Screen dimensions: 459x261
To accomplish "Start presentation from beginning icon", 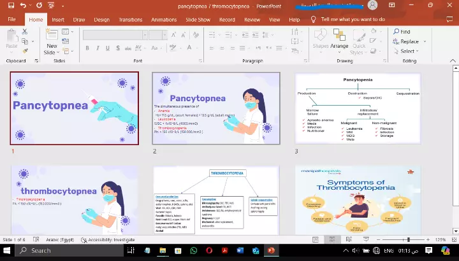I will pyautogui.click(x=51, y=5).
